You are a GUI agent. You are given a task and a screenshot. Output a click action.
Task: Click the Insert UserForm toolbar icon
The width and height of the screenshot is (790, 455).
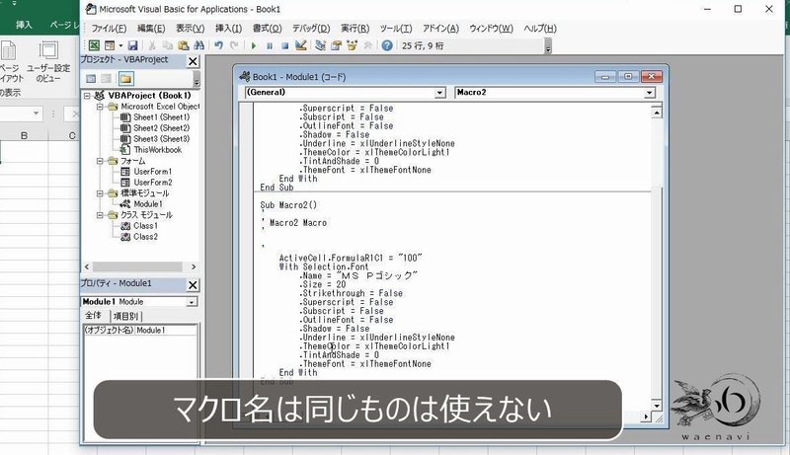coord(110,45)
